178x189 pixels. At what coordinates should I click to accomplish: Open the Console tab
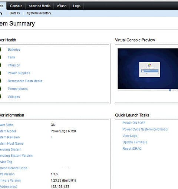click(x=16, y=6)
